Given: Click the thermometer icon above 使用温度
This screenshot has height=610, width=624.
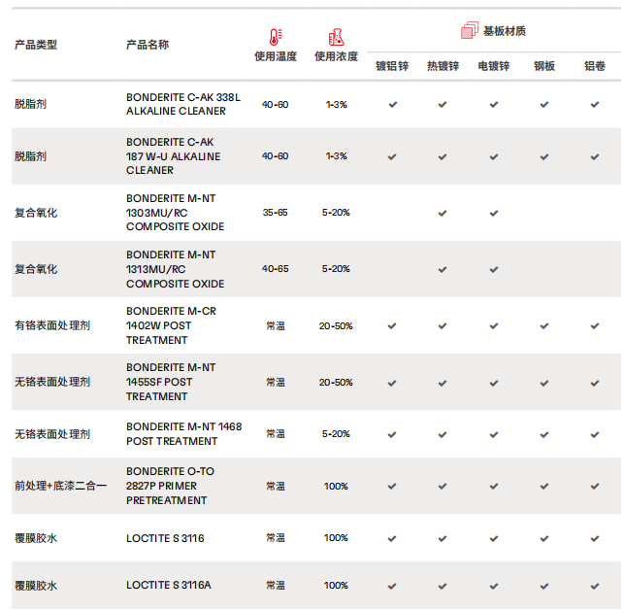Looking at the screenshot, I should [x=275, y=37].
